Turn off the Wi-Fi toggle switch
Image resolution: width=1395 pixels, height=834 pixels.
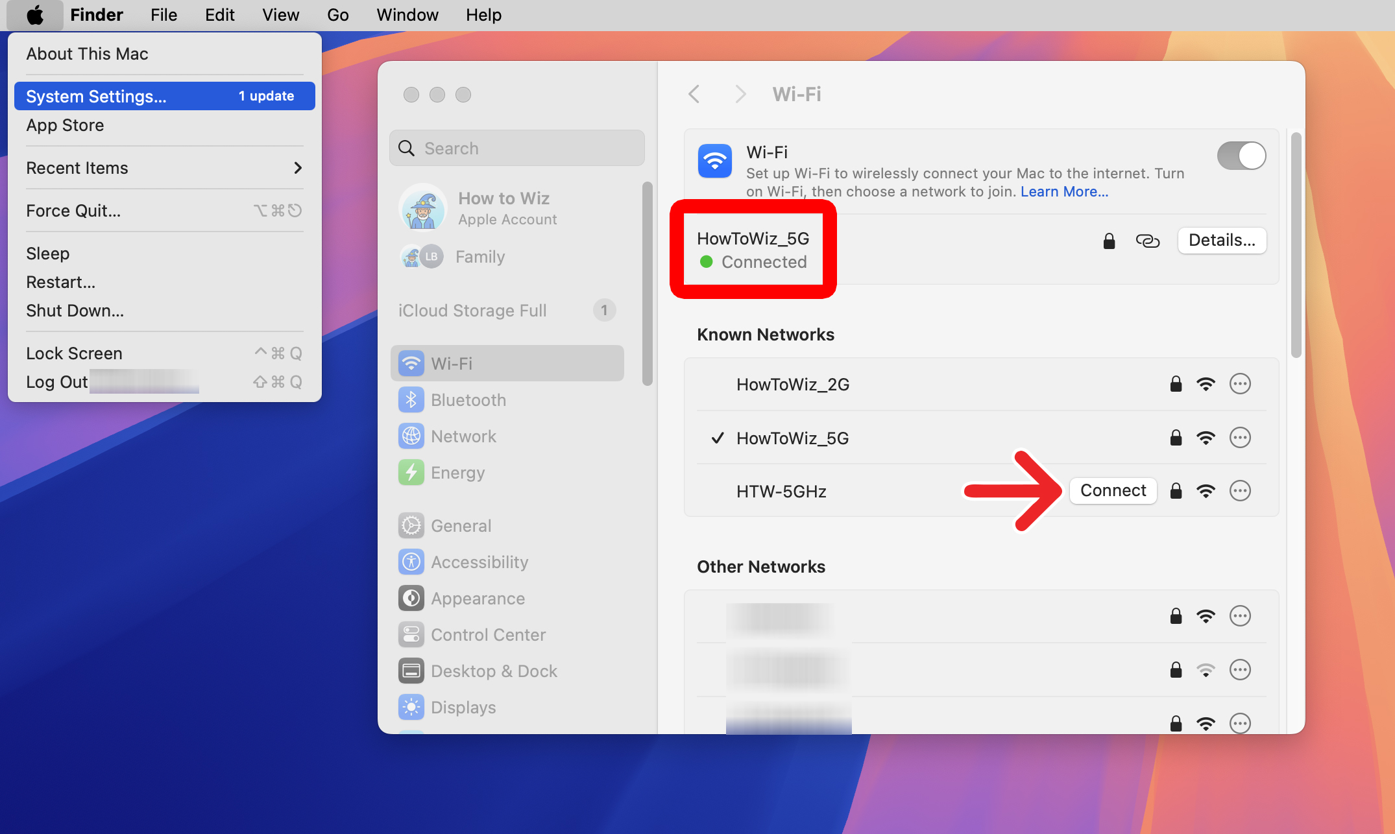[1241, 156]
